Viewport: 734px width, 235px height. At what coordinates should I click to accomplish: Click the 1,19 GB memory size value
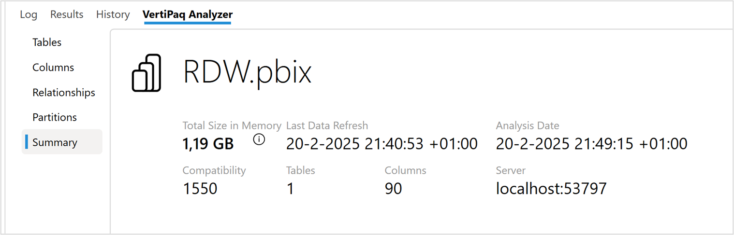click(x=208, y=143)
